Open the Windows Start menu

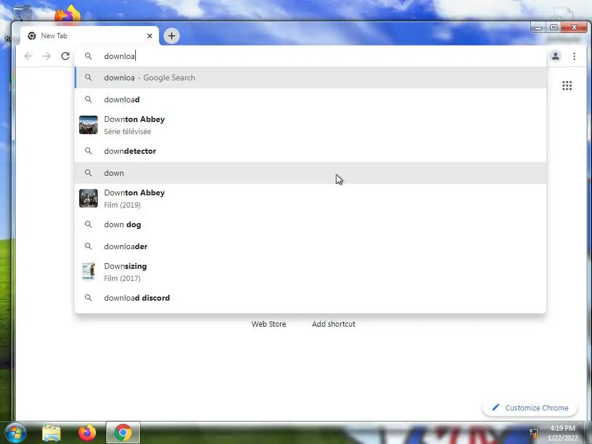pyautogui.click(x=15, y=432)
